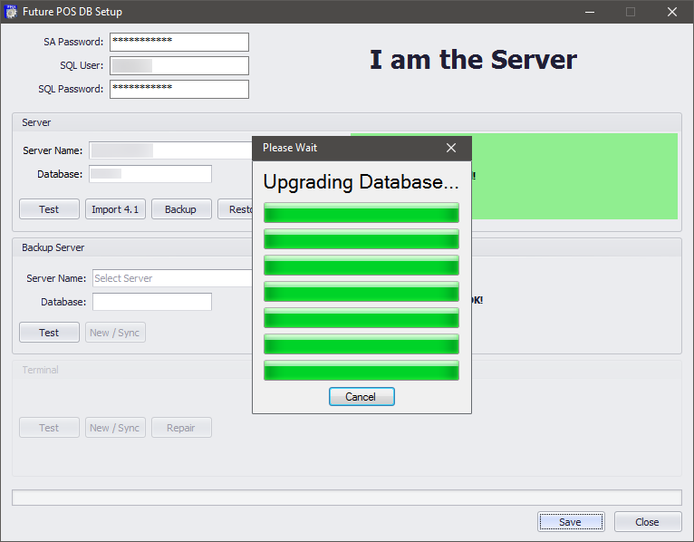
Task: Click the Future POS app icon in title bar
Action: pos(11,12)
